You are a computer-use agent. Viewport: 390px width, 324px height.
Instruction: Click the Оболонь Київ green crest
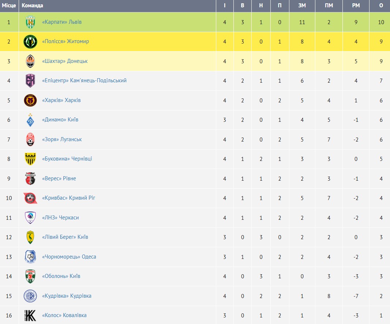pyautogui.click(x=30, y=276)
